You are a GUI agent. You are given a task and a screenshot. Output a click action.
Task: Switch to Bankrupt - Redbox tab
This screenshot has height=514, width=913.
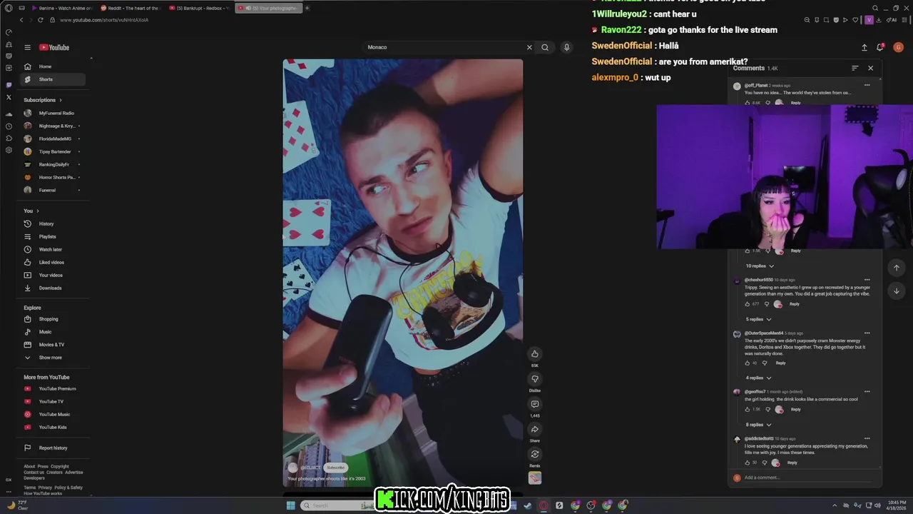click(x=199, y=8)
